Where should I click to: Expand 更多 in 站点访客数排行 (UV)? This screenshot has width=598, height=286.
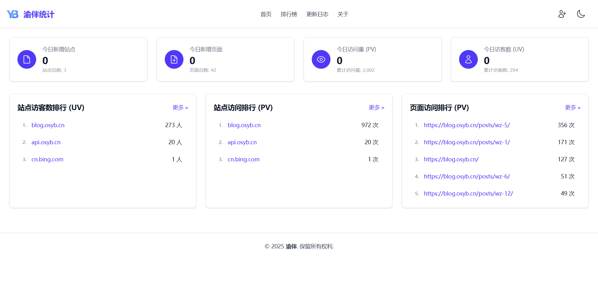coord(180,108)
